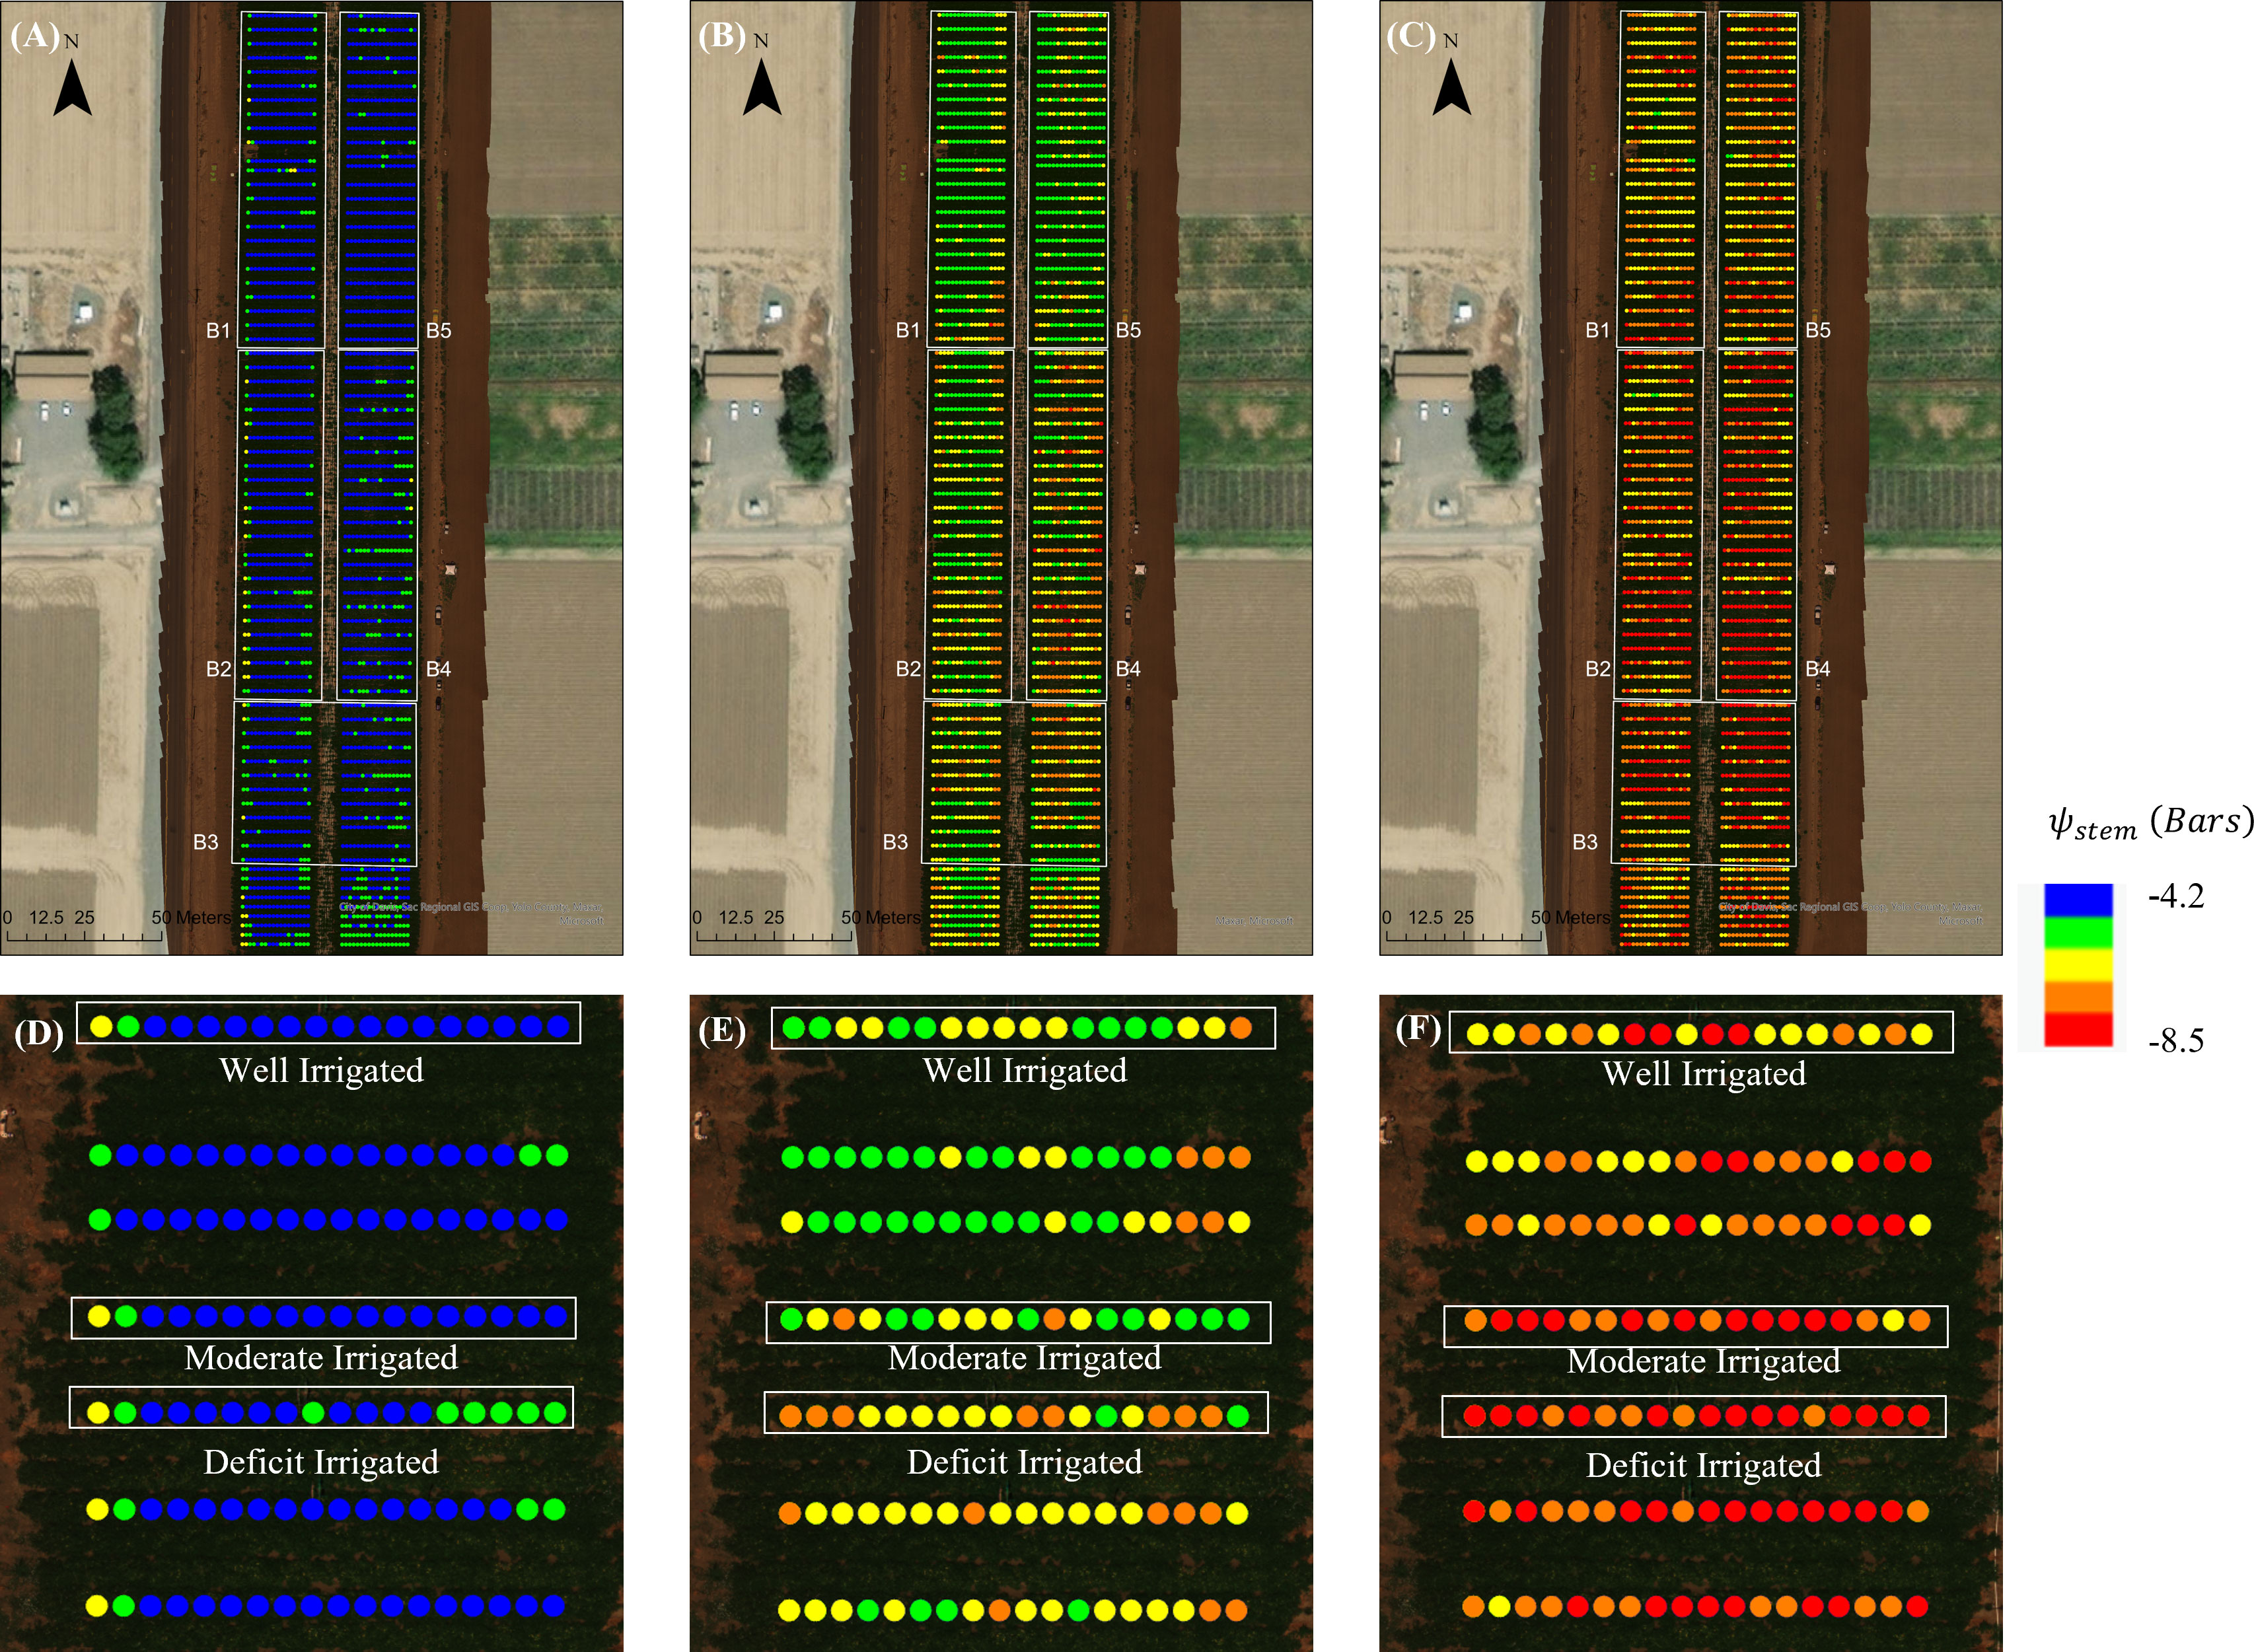The image size is (2254, 1652).
Task: Click the '50 Meters' text in panel A
Action: 191,917
